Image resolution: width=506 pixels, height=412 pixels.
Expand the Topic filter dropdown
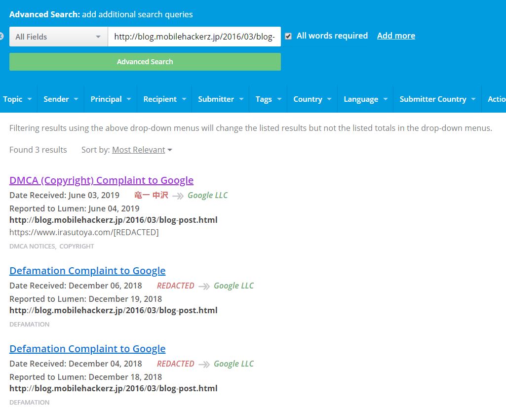[17, 99]
